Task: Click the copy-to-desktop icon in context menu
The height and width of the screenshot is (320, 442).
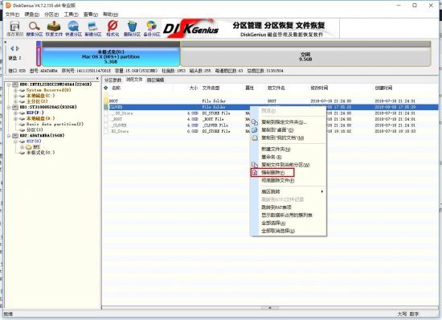Action: (x=255, y=130)
